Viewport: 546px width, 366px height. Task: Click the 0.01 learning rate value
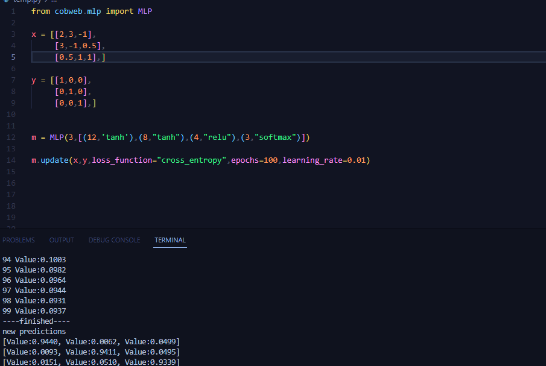pos(357,160)
